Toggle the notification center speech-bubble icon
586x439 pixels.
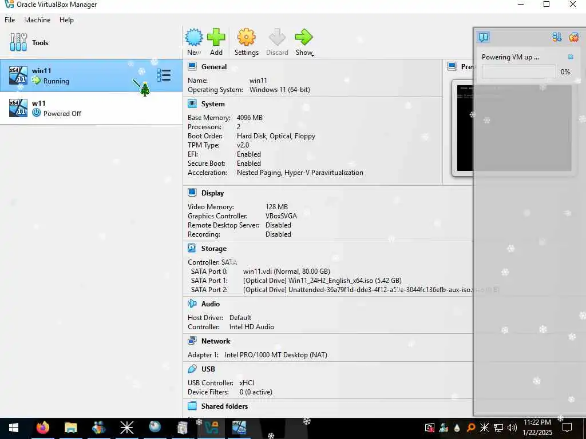click(x=483, y=37)
